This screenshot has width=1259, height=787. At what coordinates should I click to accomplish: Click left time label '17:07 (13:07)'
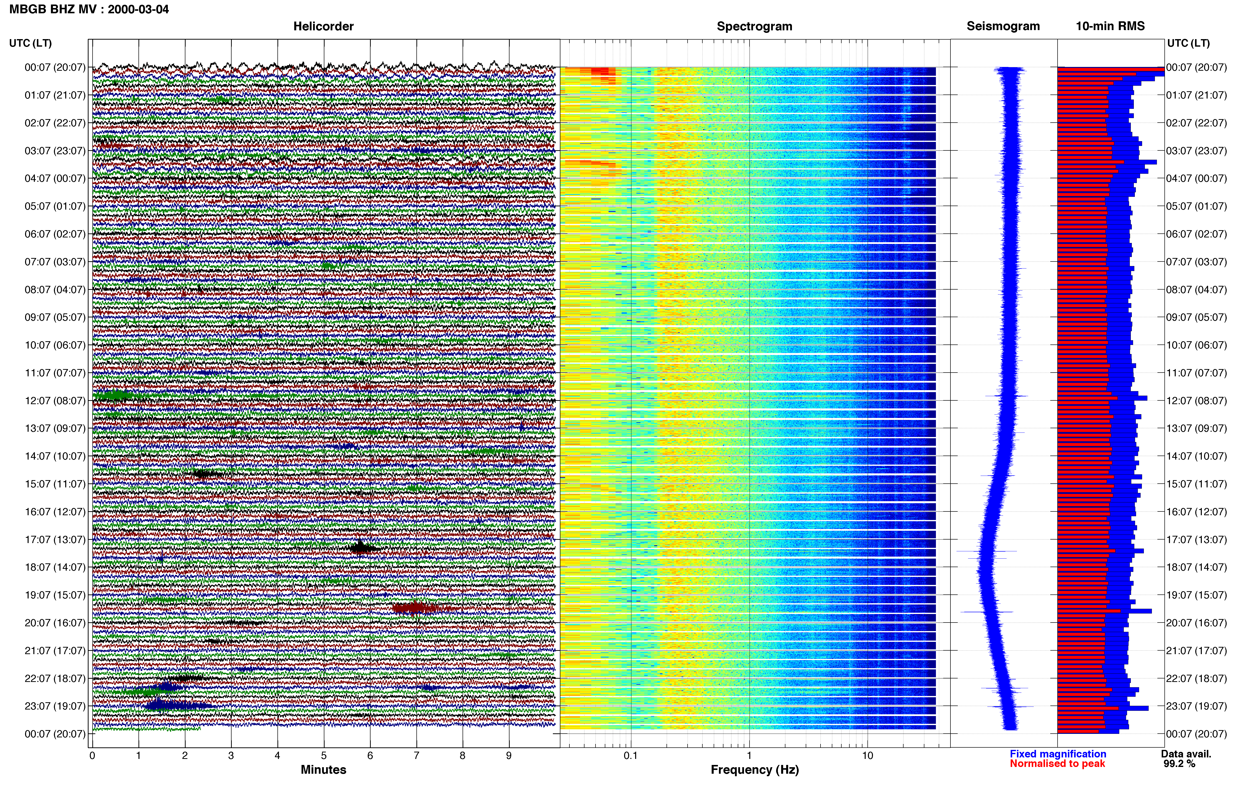coord(55,539)
